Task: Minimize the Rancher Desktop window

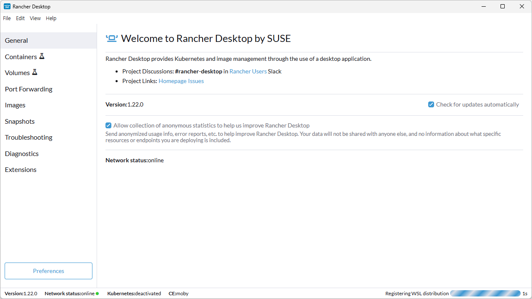Action: click(x=483, y=6)
